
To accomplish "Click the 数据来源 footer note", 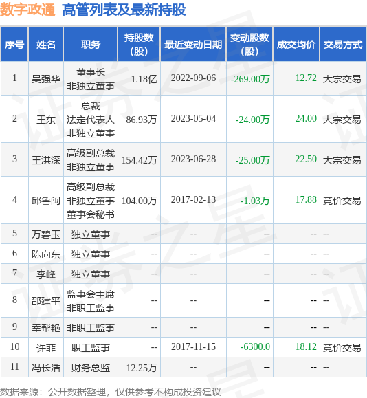I will click(111, 392).
